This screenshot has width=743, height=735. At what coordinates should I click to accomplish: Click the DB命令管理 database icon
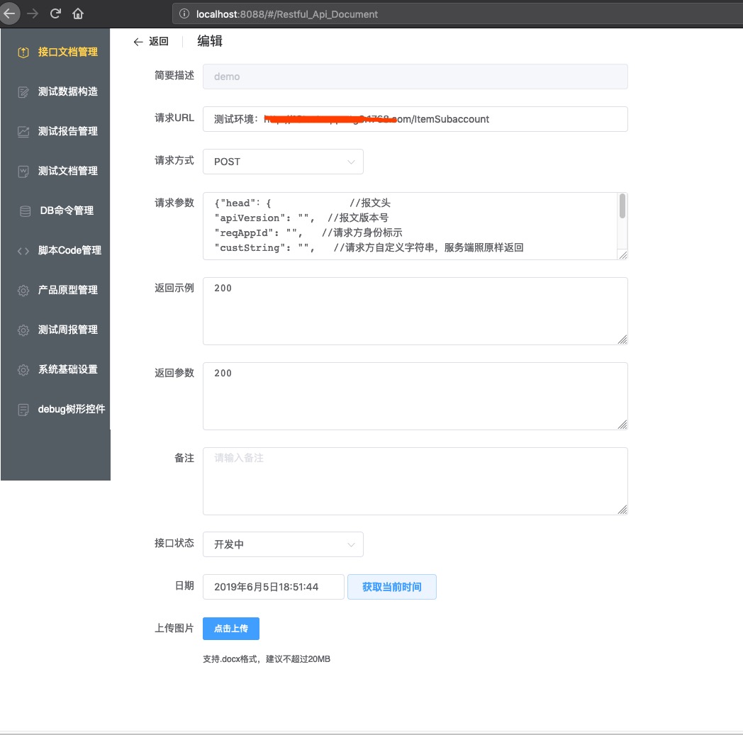[25, 211]
